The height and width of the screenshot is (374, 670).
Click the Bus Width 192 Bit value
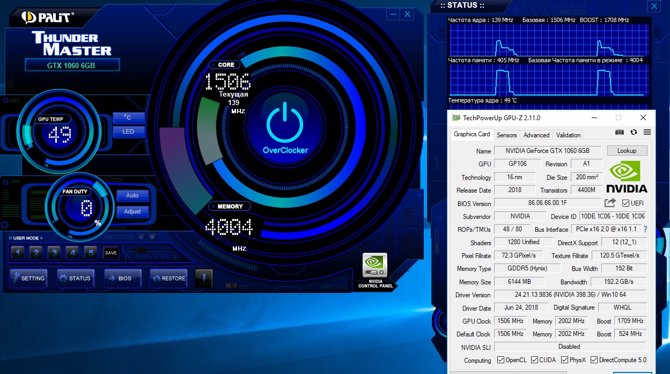click(623, 268)
